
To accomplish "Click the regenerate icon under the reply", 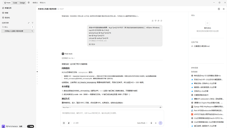I will click(161, 20).
